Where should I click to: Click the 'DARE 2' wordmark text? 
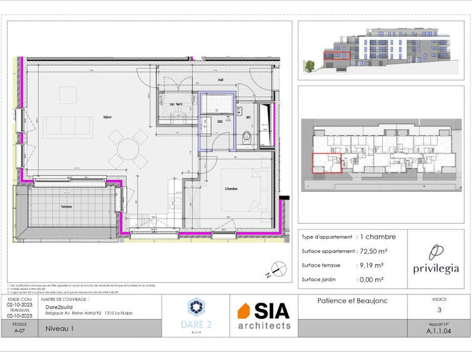[x=196, y=325]
